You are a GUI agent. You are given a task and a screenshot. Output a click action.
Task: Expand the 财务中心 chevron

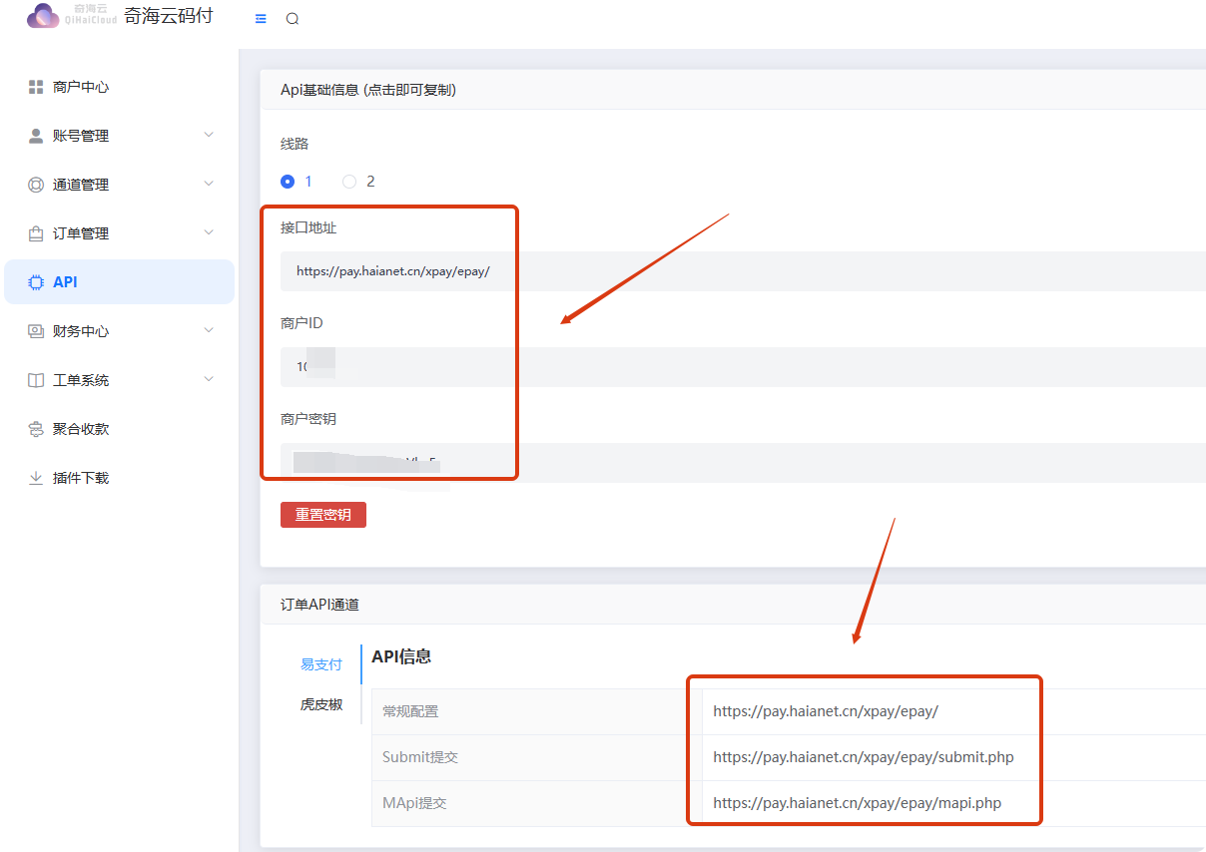coord(209,330)
